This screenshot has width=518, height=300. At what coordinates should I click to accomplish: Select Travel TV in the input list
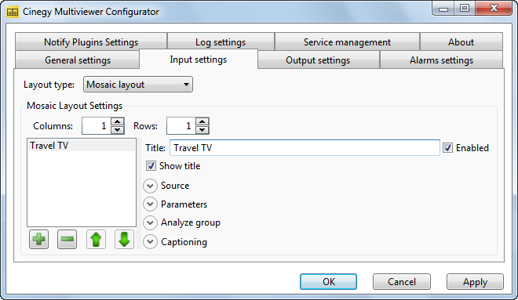[82, 146]
